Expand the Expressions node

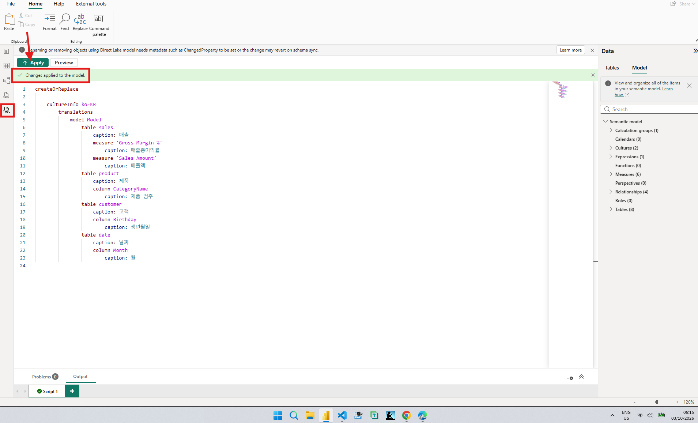[611, 156]
